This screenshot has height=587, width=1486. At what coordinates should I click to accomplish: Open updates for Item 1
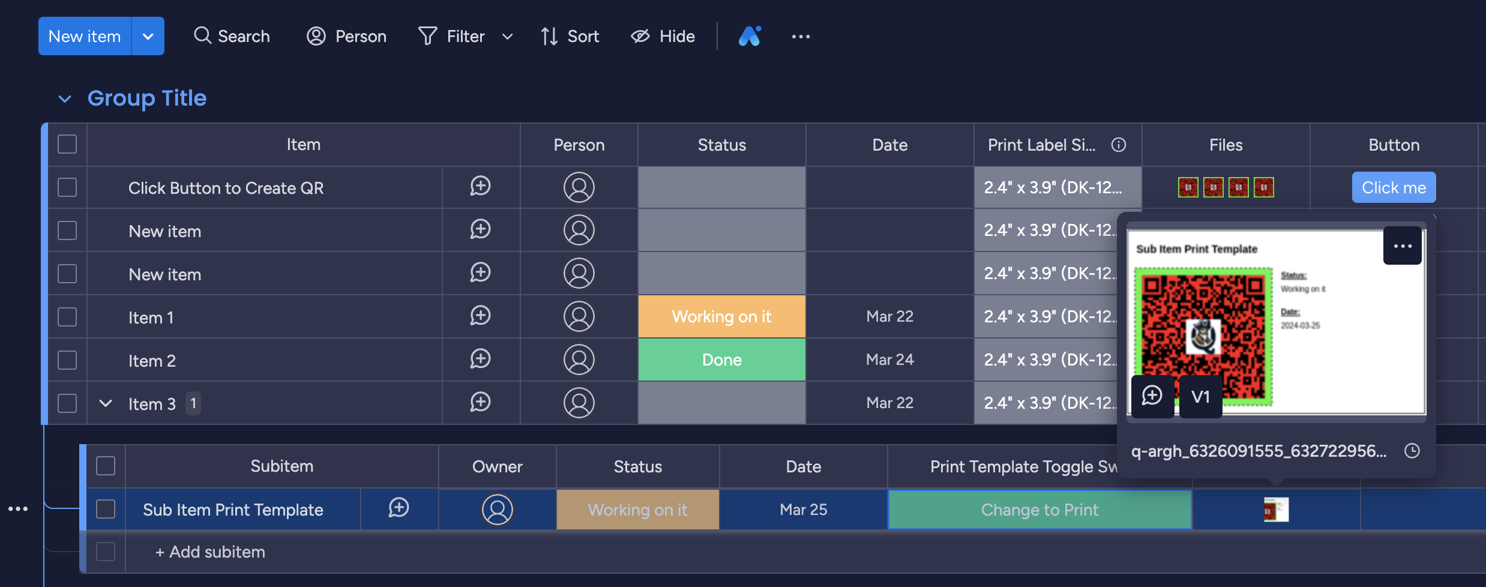pos(480,316)
